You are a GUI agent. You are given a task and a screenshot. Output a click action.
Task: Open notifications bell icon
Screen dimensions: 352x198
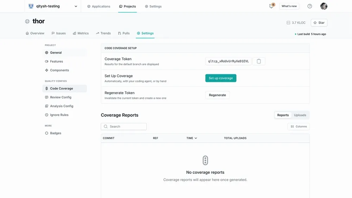[x=271, y=6]
